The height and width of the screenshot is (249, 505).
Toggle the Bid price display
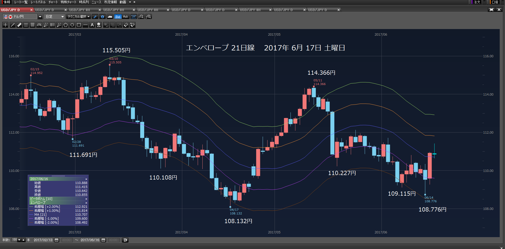[x=118, y=17]
